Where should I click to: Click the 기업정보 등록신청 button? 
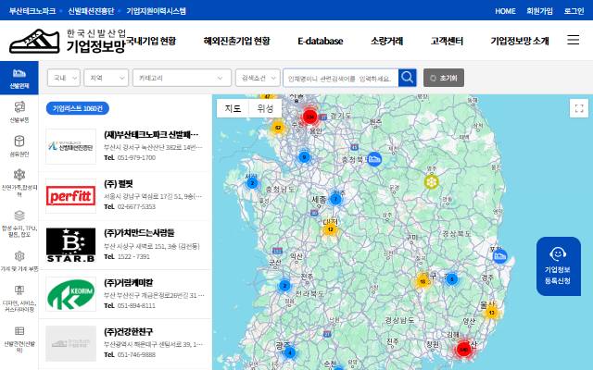tap(558, 266)
